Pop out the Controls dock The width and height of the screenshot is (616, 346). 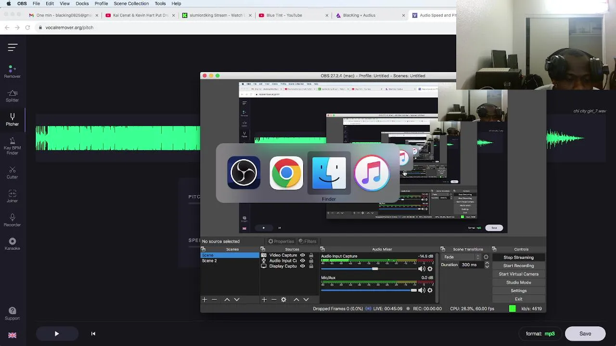pyautogui.click(x=494, y=249)
